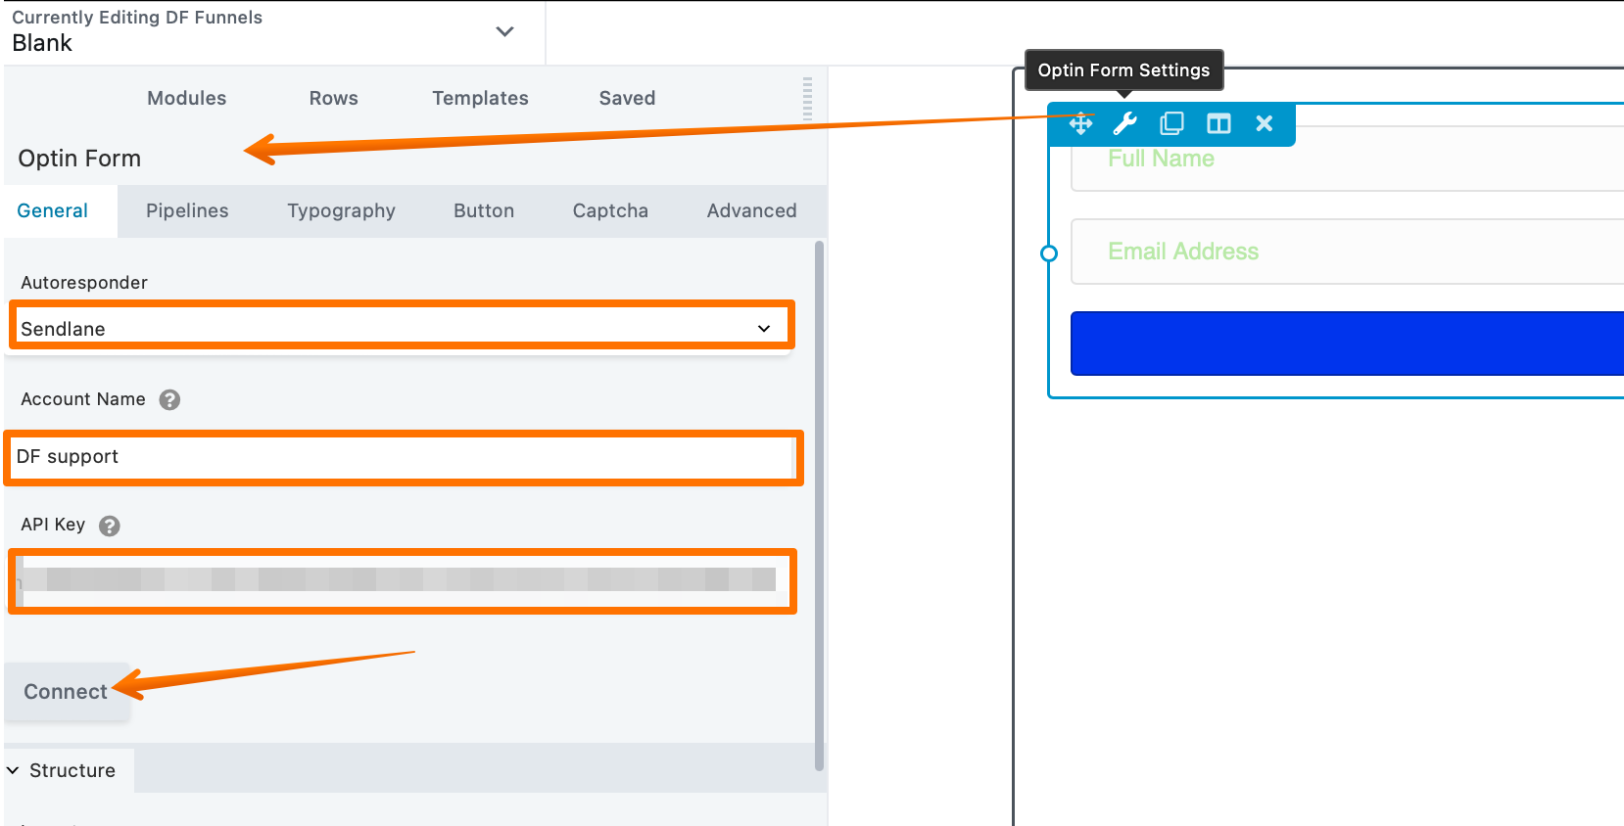Screen dimensions: 1624x826
Task: Open the Captcha tab
Action: tap(610, 210)
